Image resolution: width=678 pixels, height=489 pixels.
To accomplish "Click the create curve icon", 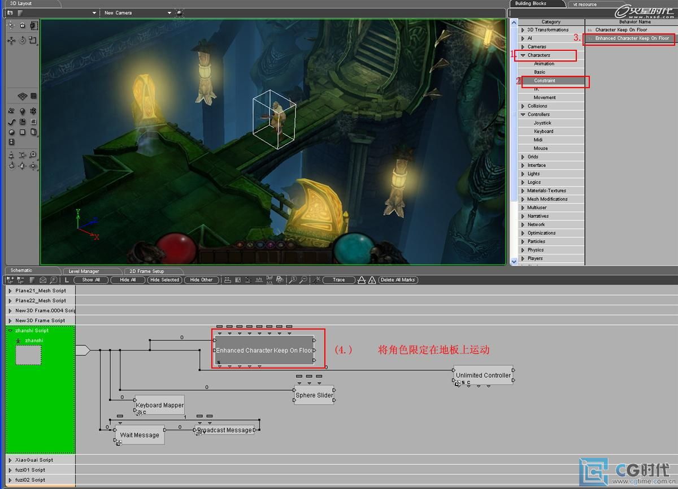I will click(x=11, y=122).
